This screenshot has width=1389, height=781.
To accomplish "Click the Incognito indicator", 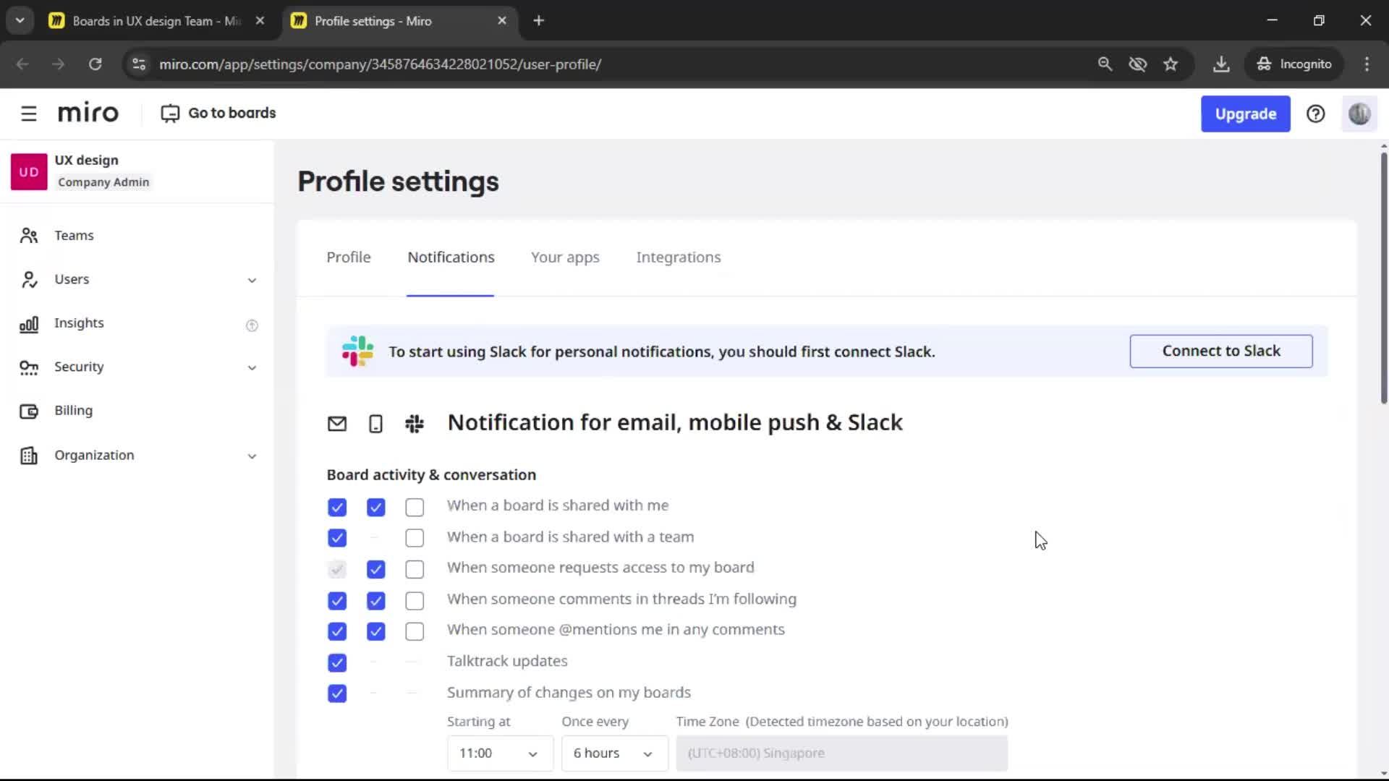I will point(1294,64).
